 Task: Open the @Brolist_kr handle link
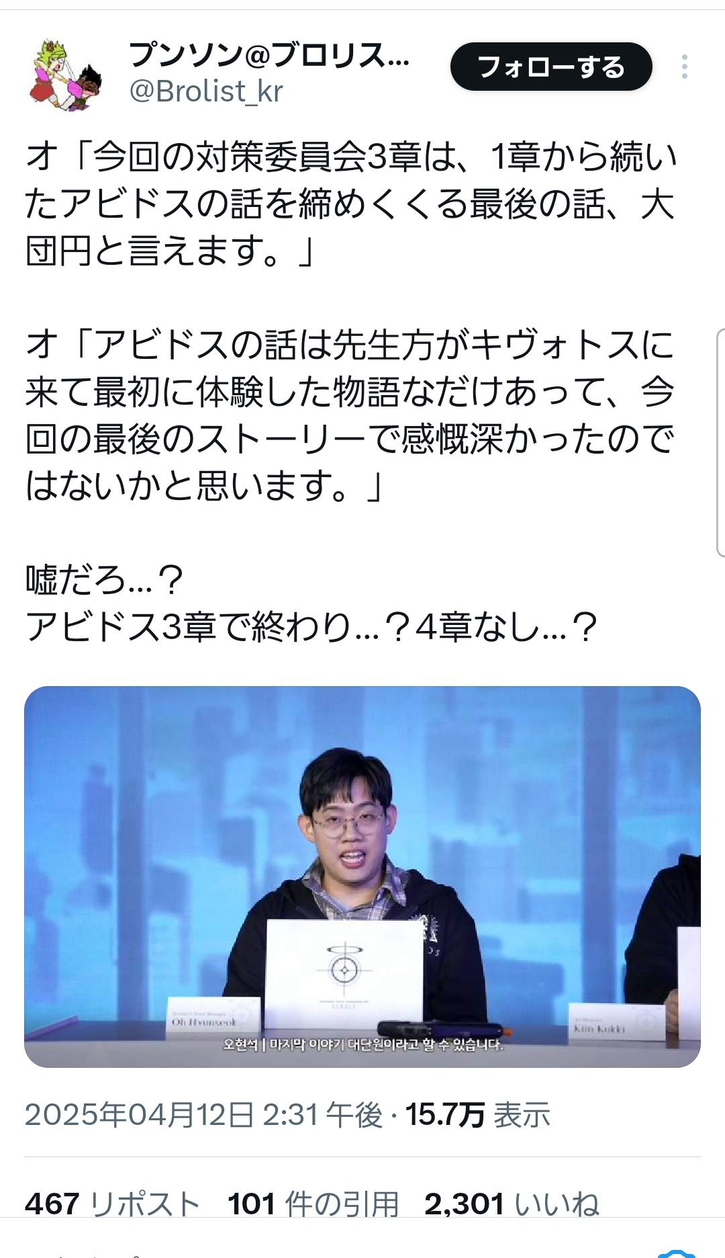[206, 91]
